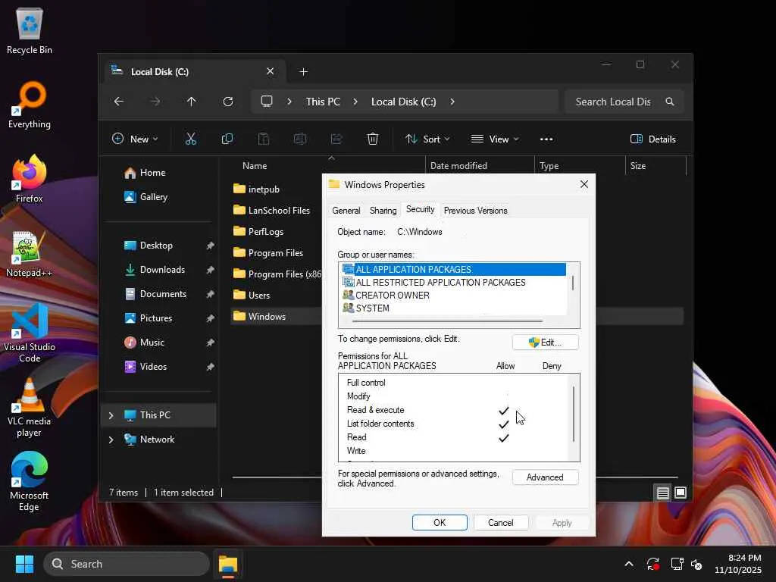The width and height of the screenshot is (776, 582).
Task: Click the Delete trash can icon
Action: pos(373,139)
